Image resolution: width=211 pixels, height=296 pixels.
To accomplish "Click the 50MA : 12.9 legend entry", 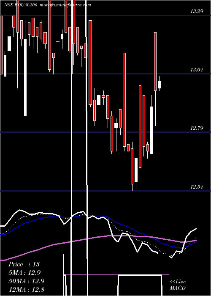I will pyautogui.click(x=26, y=281).
